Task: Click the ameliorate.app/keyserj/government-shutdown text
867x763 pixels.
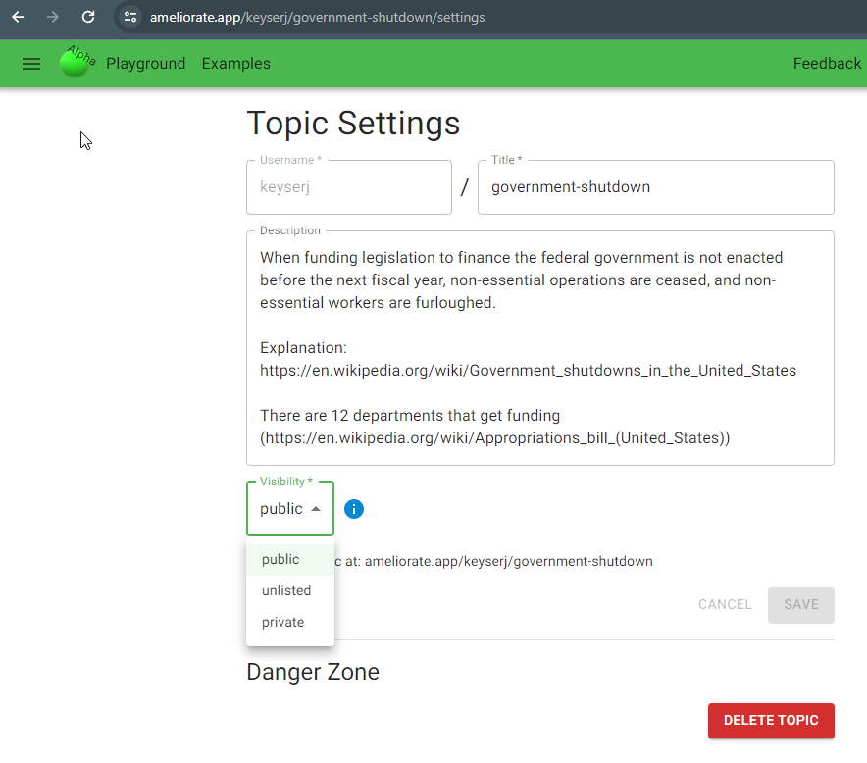Action: tap(509, 561)
